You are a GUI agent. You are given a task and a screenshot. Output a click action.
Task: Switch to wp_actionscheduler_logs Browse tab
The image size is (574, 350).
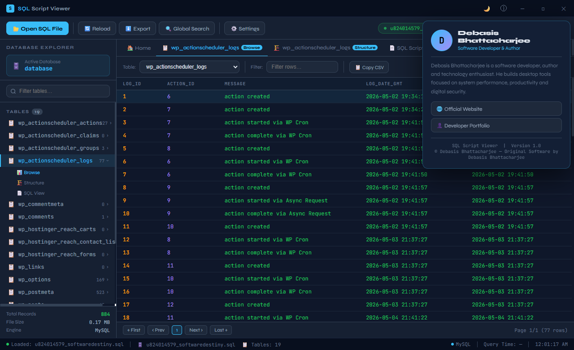click(x=212, y=48)
